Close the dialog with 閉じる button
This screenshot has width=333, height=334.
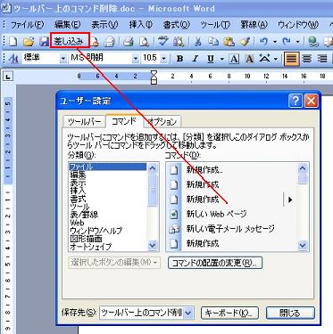coord(290,313)
